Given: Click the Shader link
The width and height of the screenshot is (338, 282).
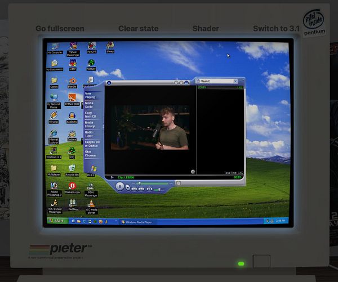Looking at the screenshot, I should coord(206,29).
